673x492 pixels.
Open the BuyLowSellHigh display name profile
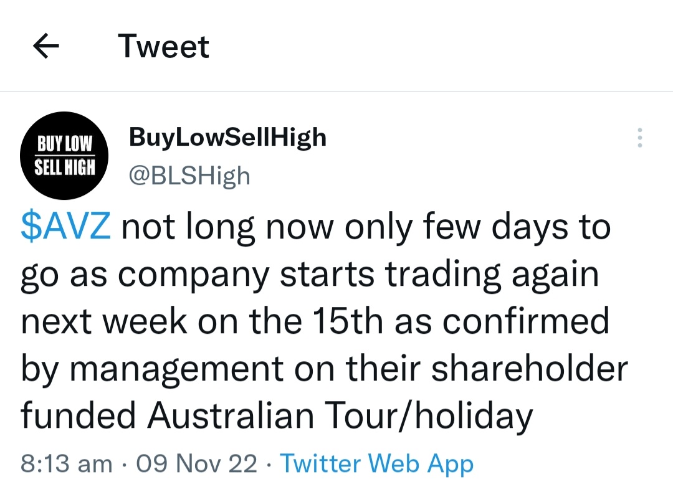(x=227, y=137)
